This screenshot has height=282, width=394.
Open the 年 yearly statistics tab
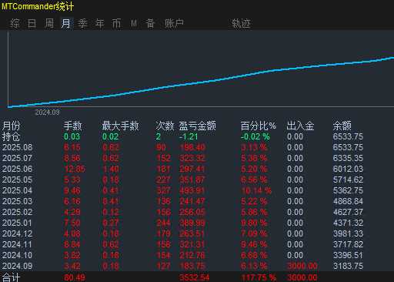click(x=99, y=23)
